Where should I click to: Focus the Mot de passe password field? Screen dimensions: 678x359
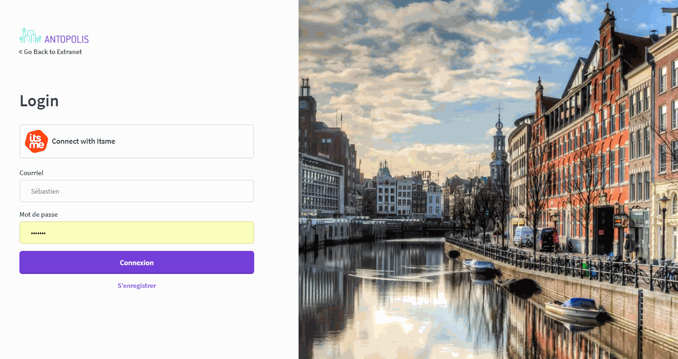coord(137,232)
